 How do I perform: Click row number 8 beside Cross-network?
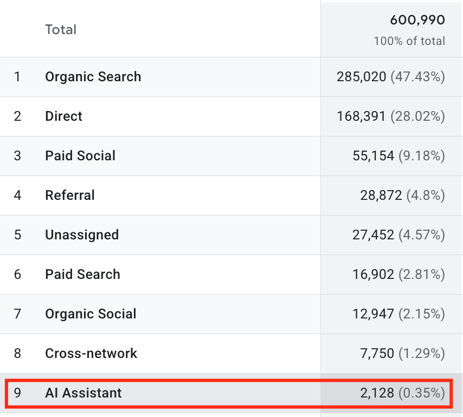pyautogui.click(x=17, y=353)
